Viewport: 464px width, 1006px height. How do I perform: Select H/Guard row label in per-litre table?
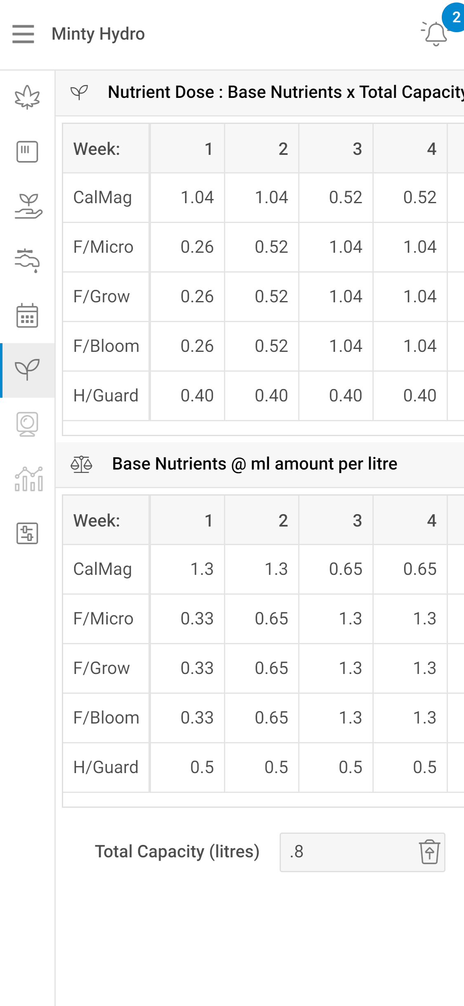tap(106, 767)
